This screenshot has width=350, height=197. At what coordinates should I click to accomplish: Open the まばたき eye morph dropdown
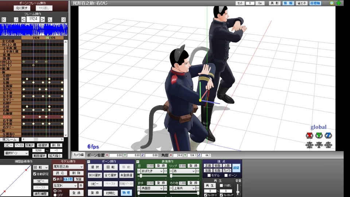152,171
